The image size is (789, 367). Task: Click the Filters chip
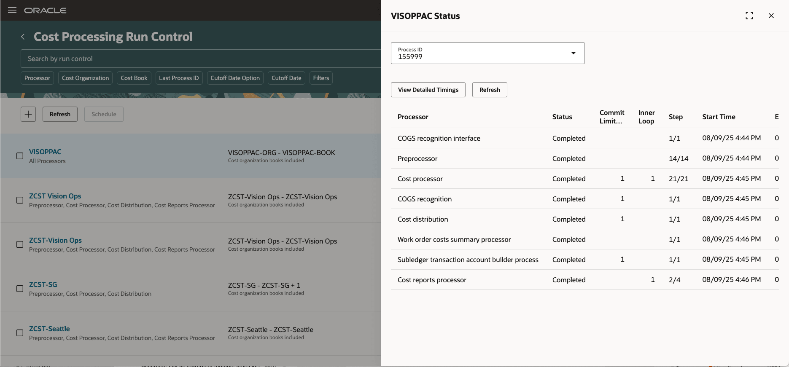click(321, 78)
